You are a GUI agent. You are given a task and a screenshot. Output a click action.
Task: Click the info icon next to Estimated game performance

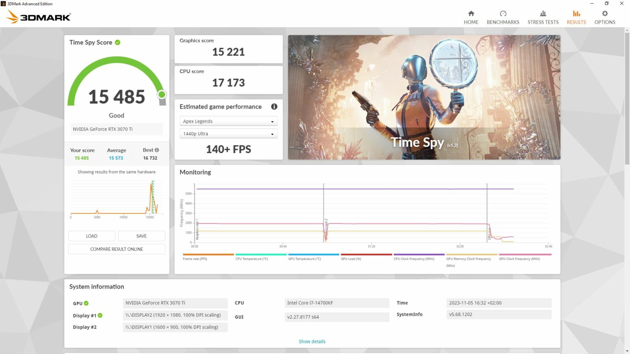[x=274, y=106]
